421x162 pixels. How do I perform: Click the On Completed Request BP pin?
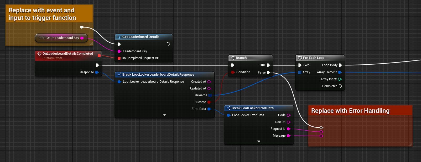119,58
